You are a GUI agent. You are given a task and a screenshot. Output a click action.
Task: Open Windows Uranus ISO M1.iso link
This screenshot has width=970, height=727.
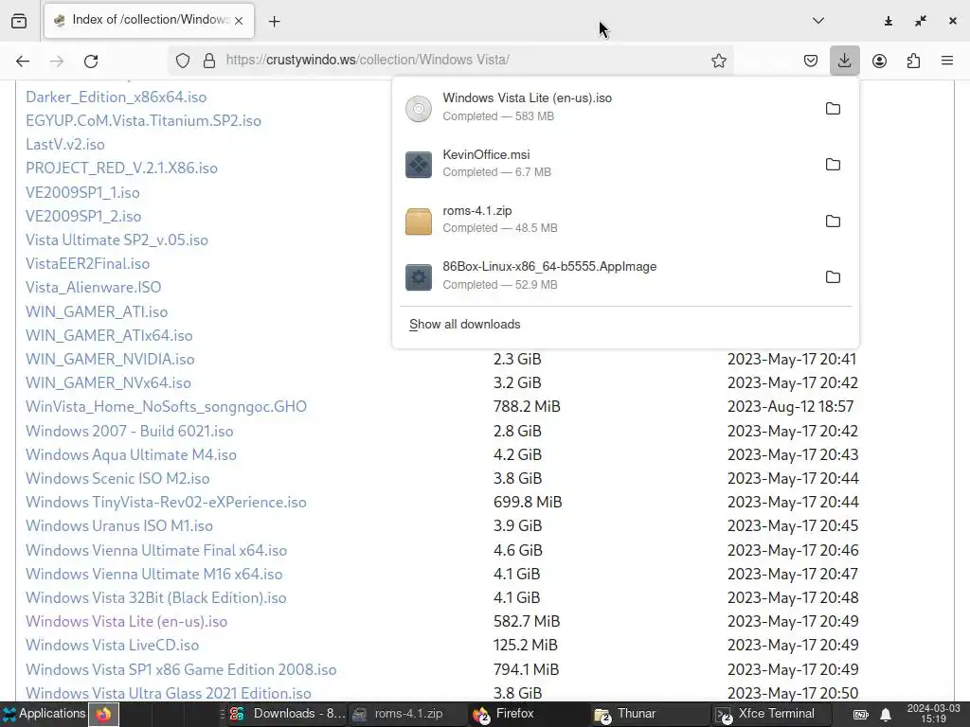click(x=119, y=526)
